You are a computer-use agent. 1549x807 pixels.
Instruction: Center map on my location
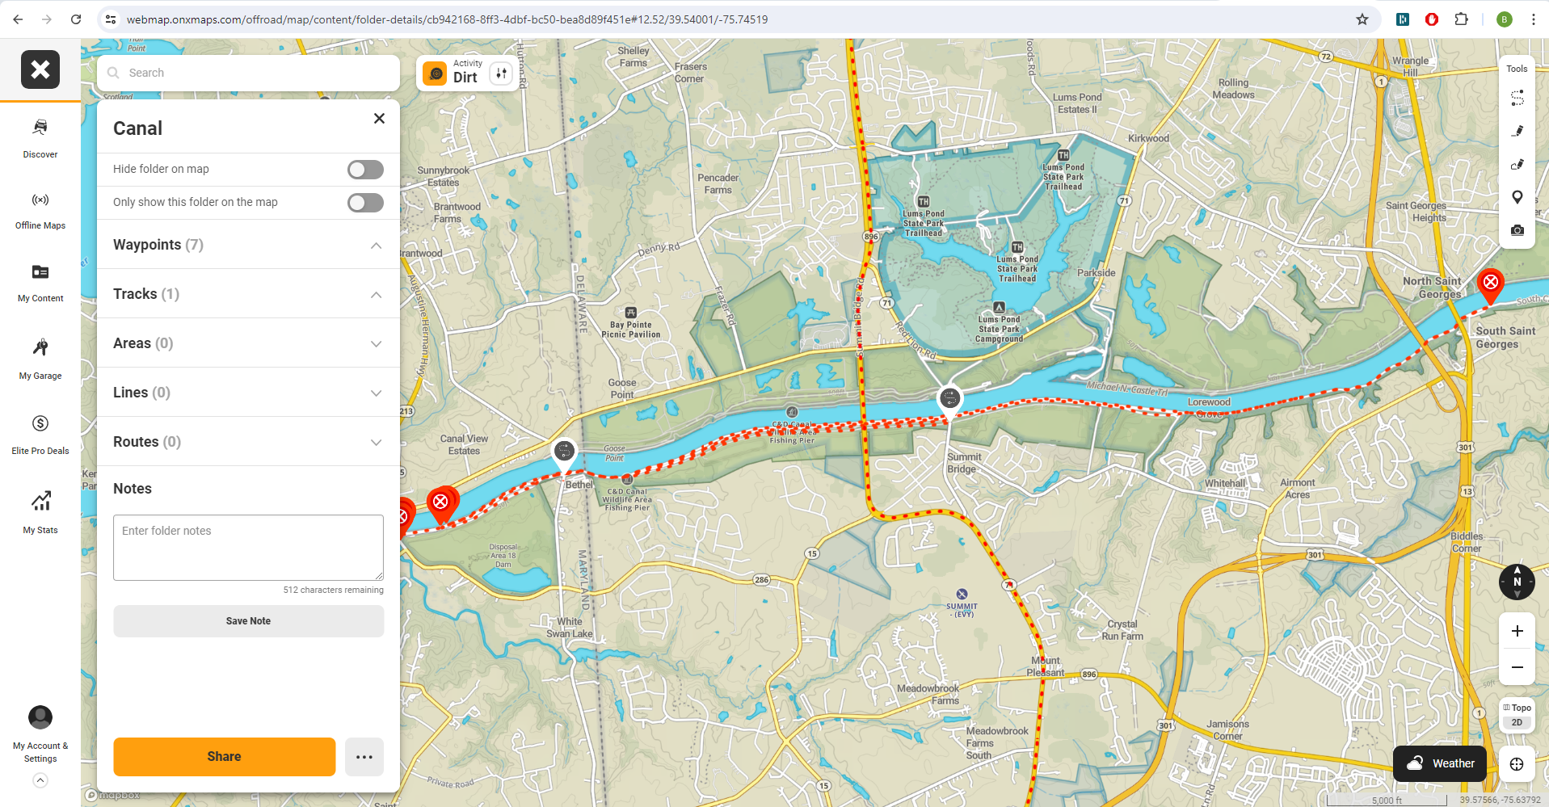1516,764
